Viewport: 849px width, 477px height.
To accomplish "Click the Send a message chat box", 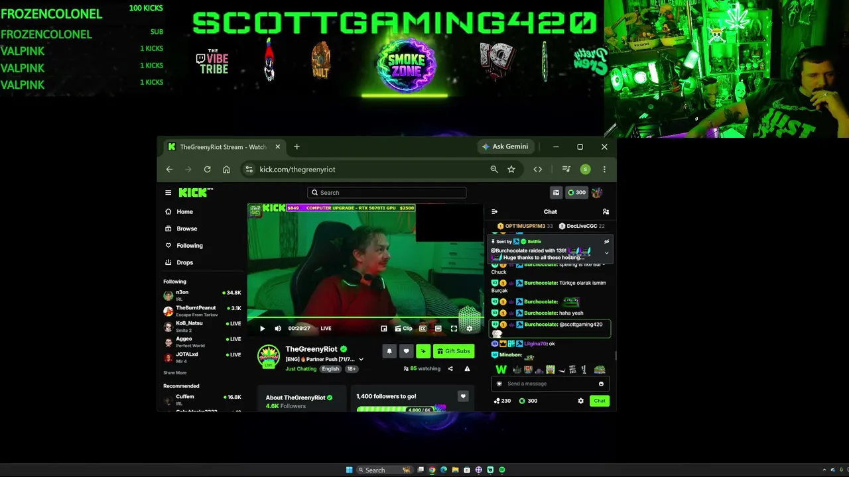I will coord(549,384).
